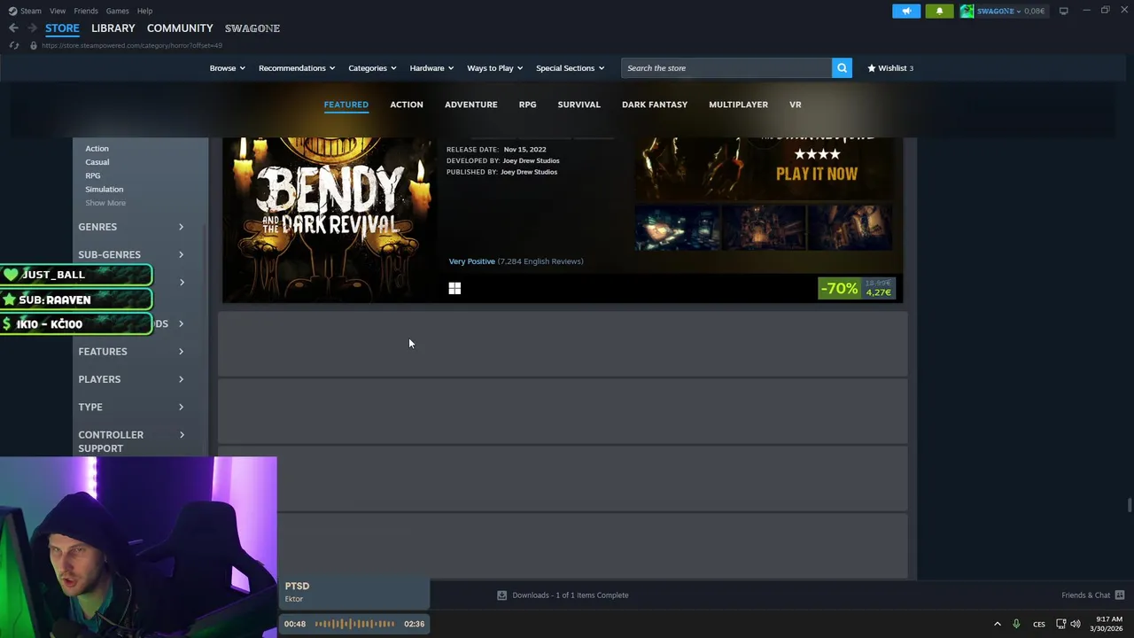Screen dimensions: 1134x638
Task: Expand the CONTROLLER SUPPORT filter section
Action: tap(131, 441)
